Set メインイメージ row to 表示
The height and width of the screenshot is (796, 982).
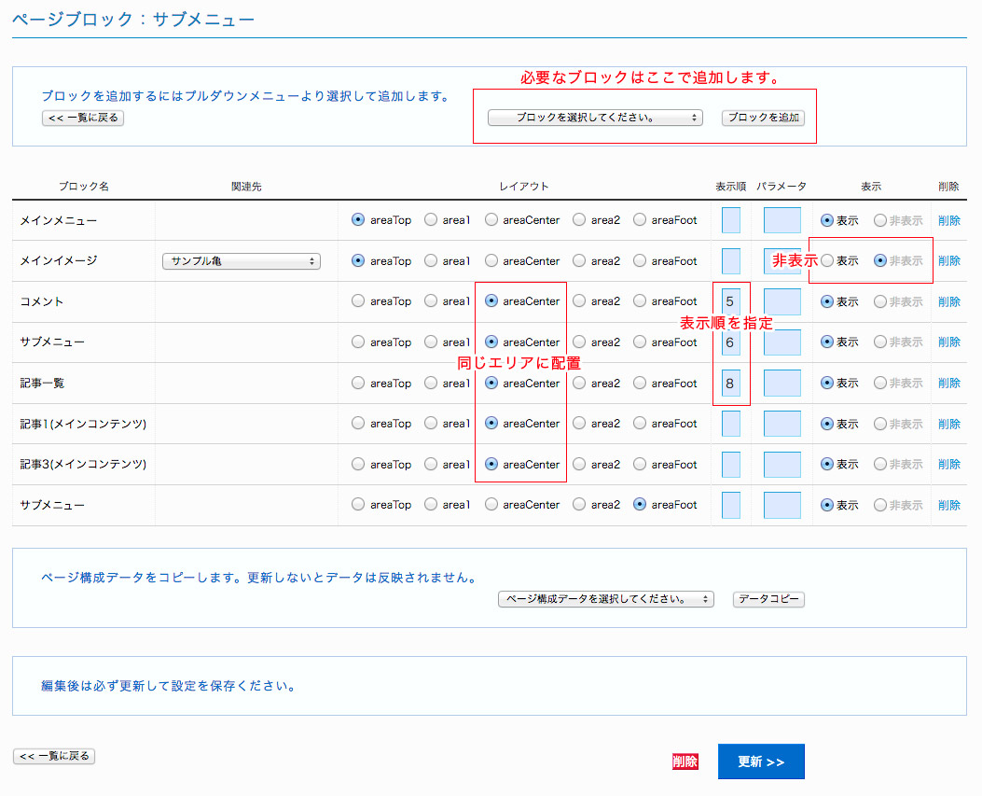coord(827,261)
